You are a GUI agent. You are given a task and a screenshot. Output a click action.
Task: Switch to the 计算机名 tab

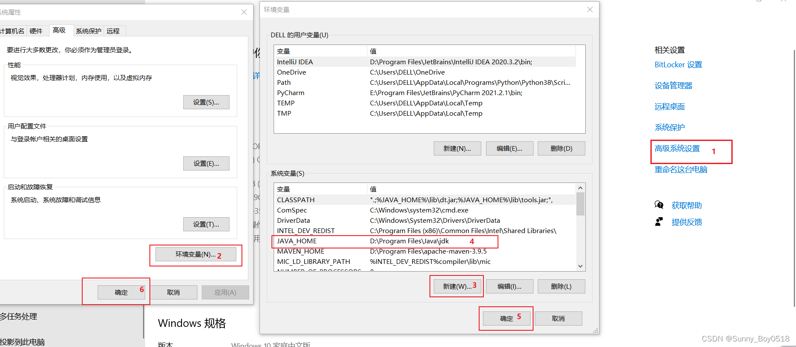[12, 31]
